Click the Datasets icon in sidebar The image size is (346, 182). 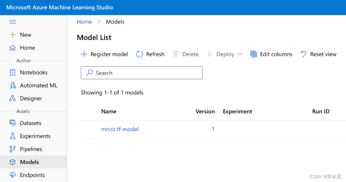click(x=13, y=123)
